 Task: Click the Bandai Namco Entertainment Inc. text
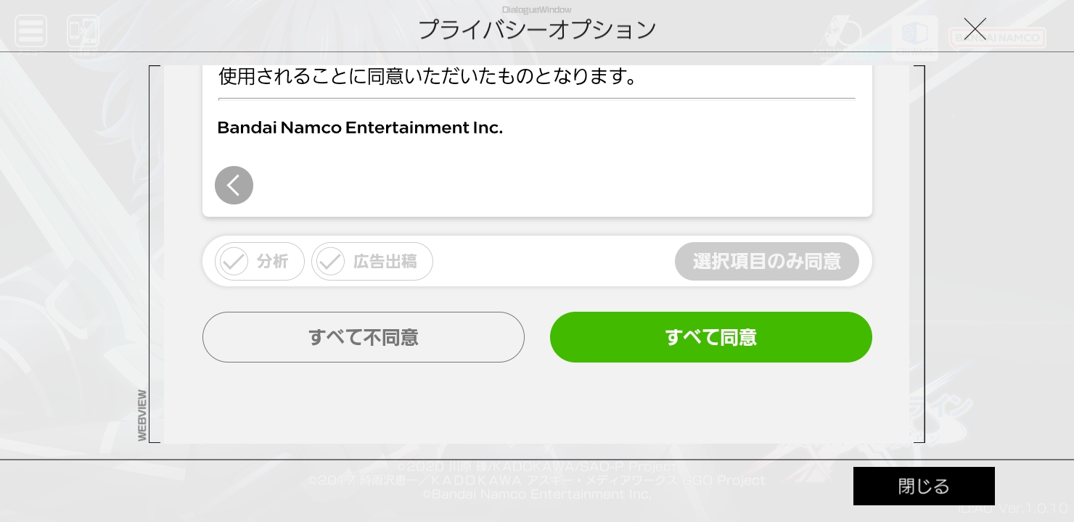[x=360, y=128]
